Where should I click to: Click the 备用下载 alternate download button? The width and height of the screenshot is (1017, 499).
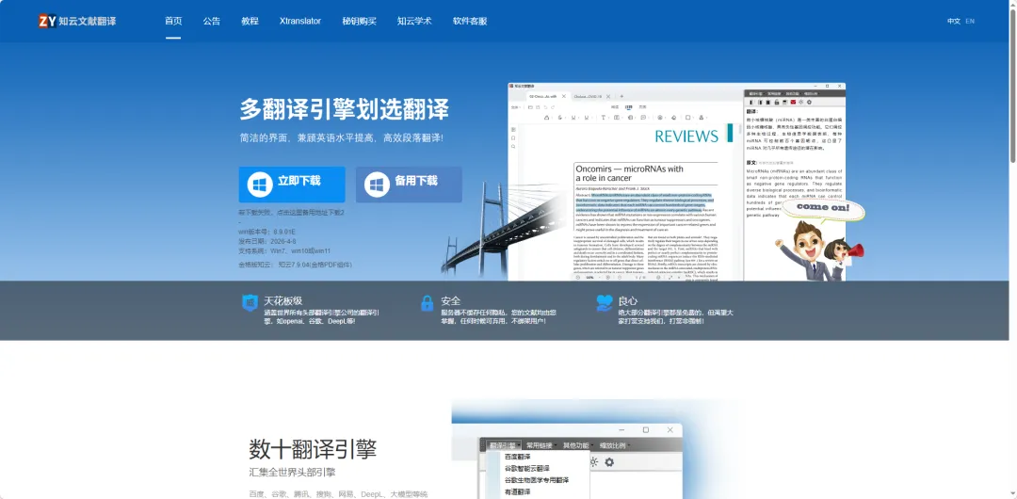(x=409, y=185)
